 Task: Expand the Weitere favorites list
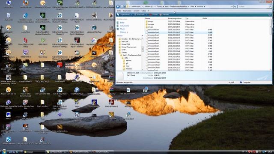124,32
